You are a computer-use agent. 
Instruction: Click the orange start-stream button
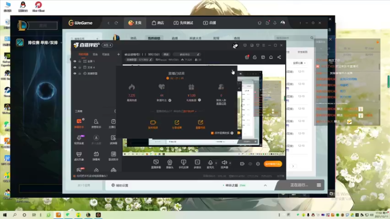point(273,164)
